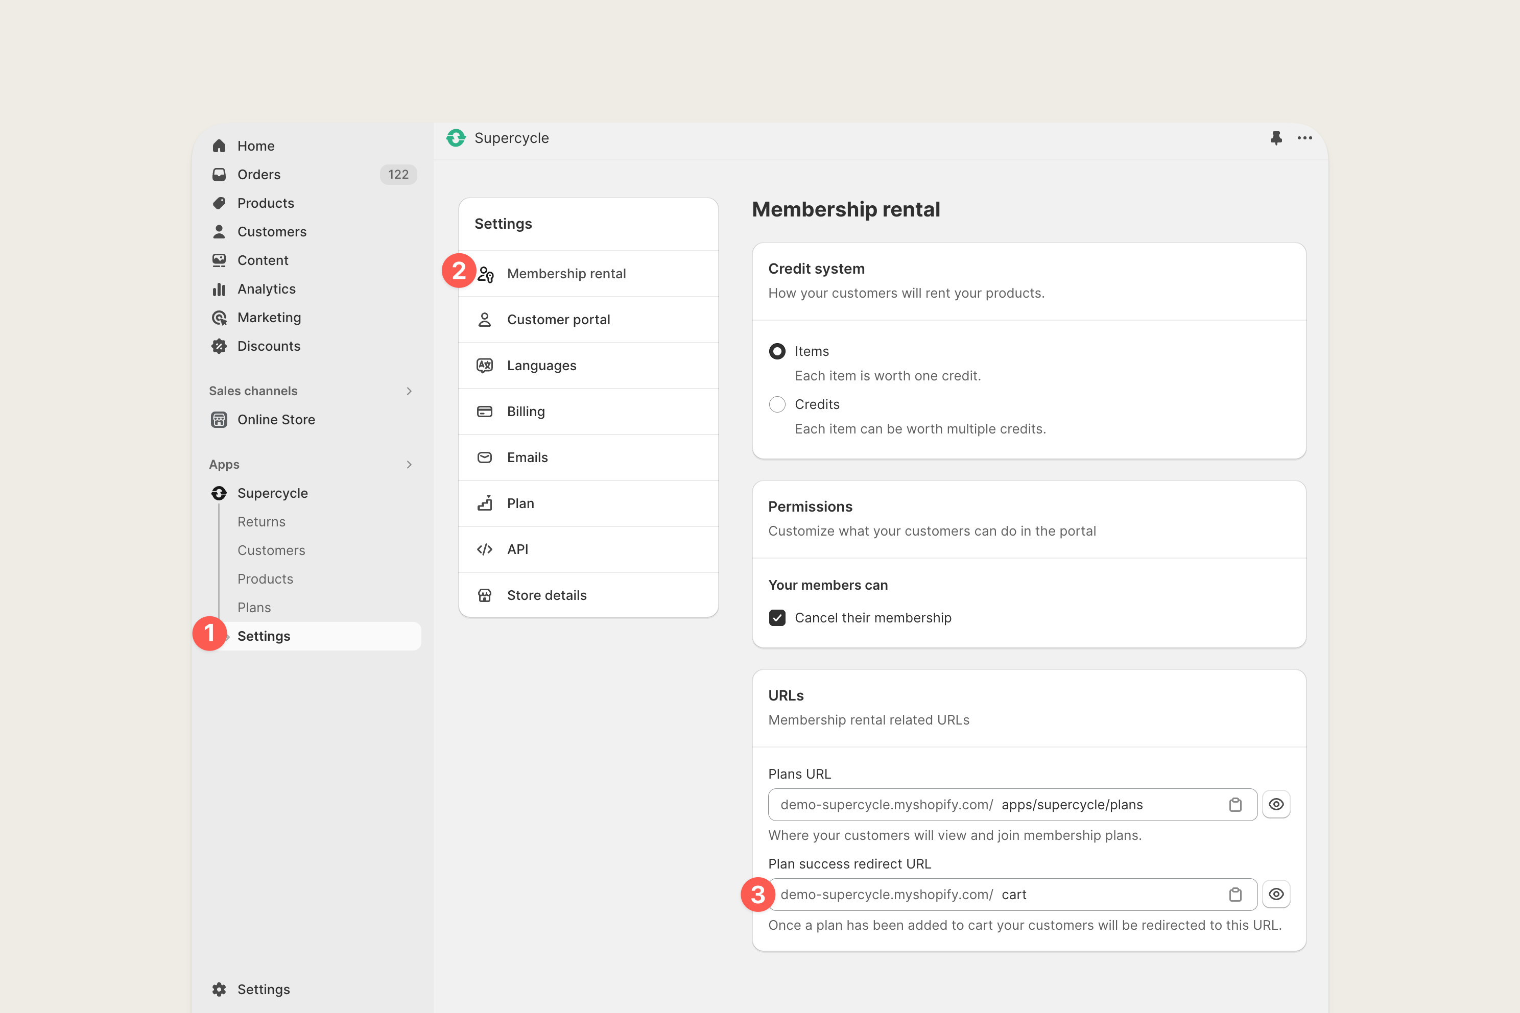Click the Discounts badge icon

pos(219,346)
